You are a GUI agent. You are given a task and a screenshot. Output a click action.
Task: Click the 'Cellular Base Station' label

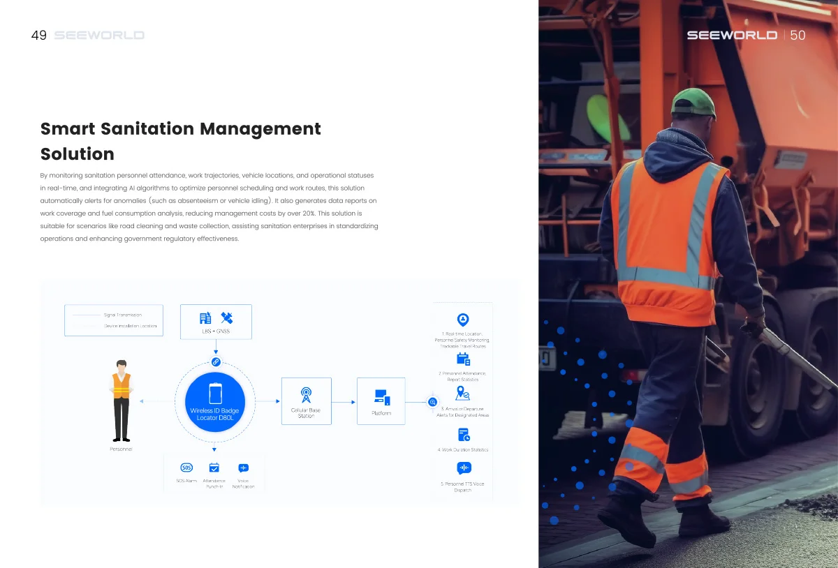pyautogui.click(x=306, y=413)
